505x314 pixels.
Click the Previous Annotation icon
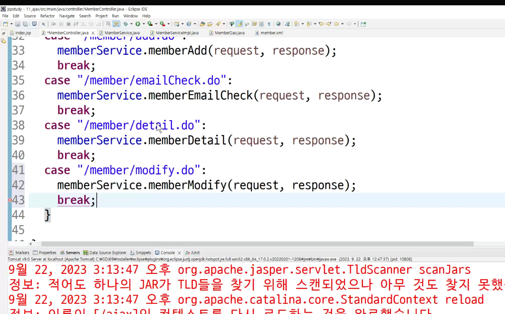point(308,24)
